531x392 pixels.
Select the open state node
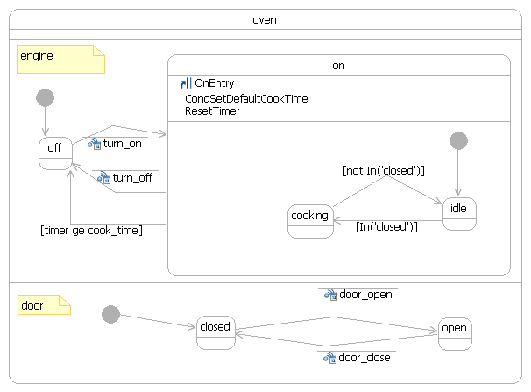456,332
